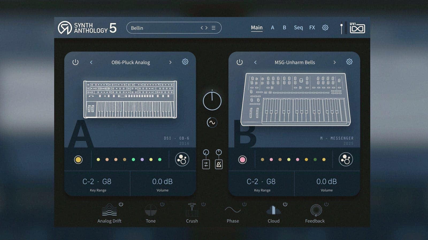Click the sine wave icon between layers

coord(212,123)
